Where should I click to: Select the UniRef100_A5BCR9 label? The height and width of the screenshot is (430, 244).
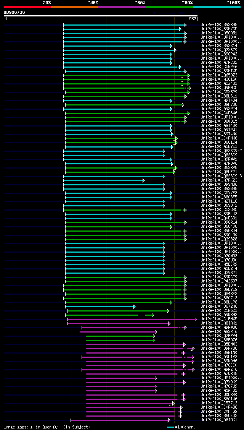click(219, 264)
